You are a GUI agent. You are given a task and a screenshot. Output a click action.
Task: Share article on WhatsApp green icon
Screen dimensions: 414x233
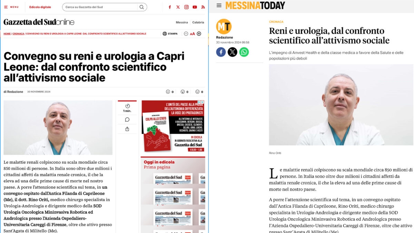coord(244,52)
